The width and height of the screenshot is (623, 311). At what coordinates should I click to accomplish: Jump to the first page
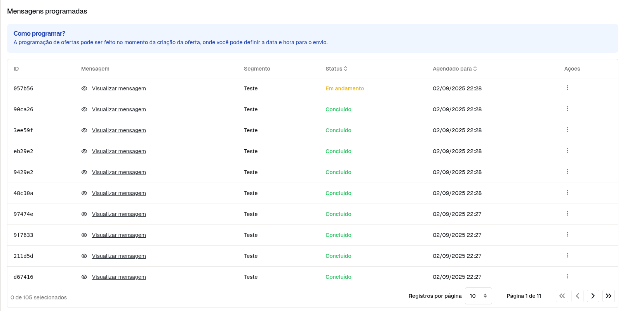point(562,296)
